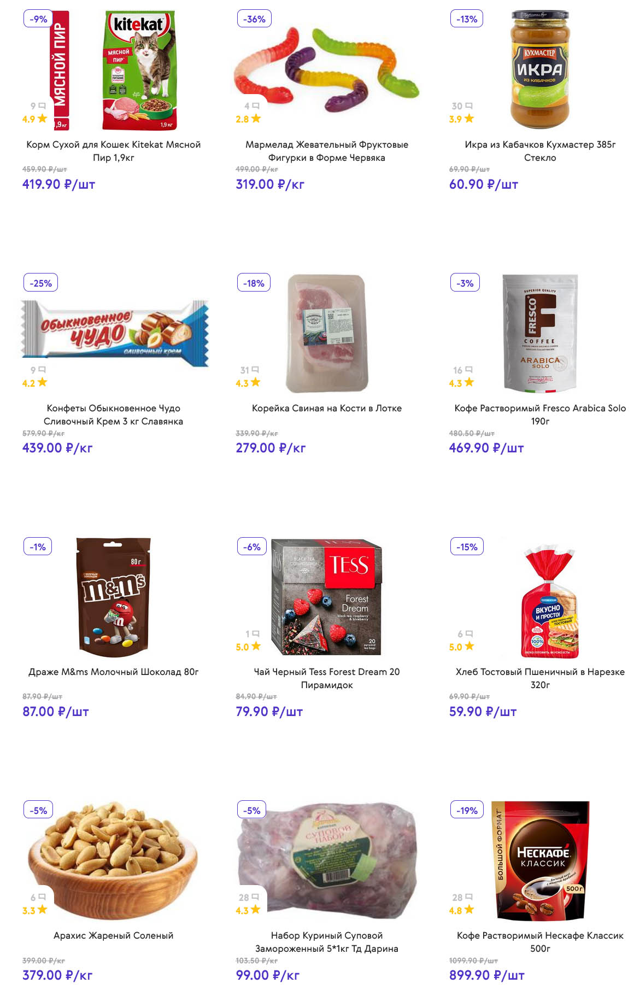640x995 pixels.
Task: Click the comments icon on Кухмастер squash caviar
Action: coord(469,106)
